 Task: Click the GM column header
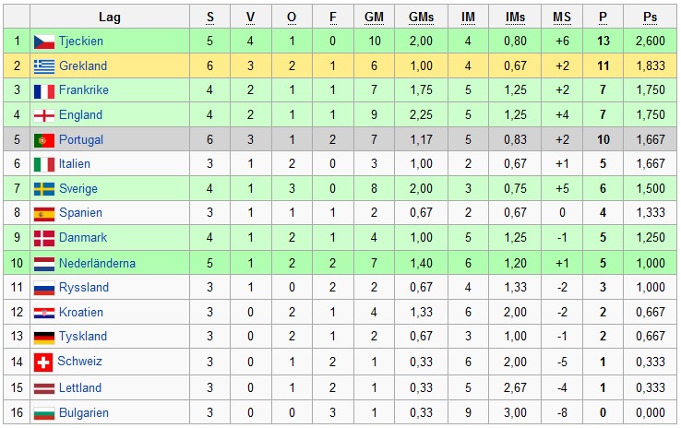[374, 17]
